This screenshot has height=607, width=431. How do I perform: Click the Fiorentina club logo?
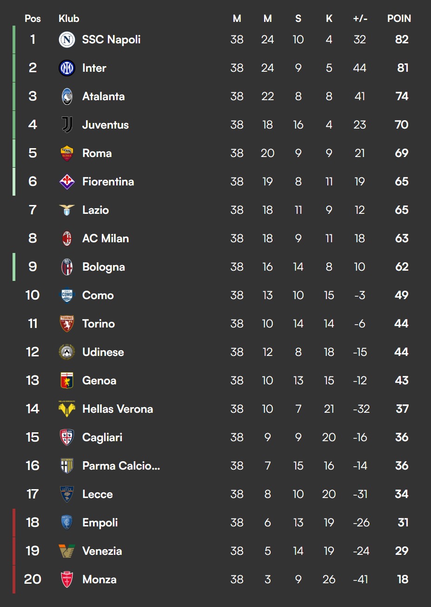(x=67, y=182)
